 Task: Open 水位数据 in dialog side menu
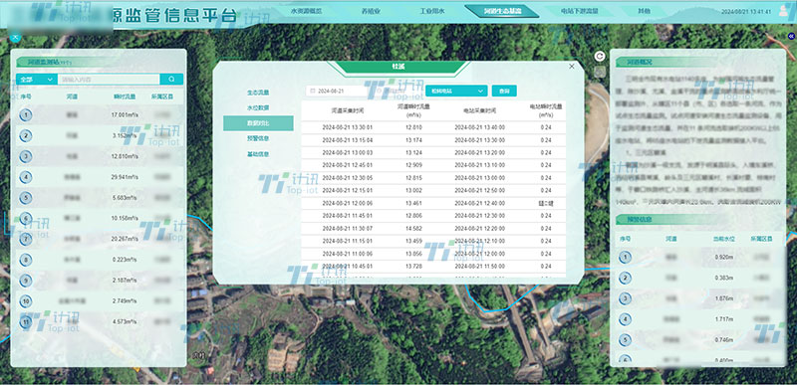click(258, 108)
